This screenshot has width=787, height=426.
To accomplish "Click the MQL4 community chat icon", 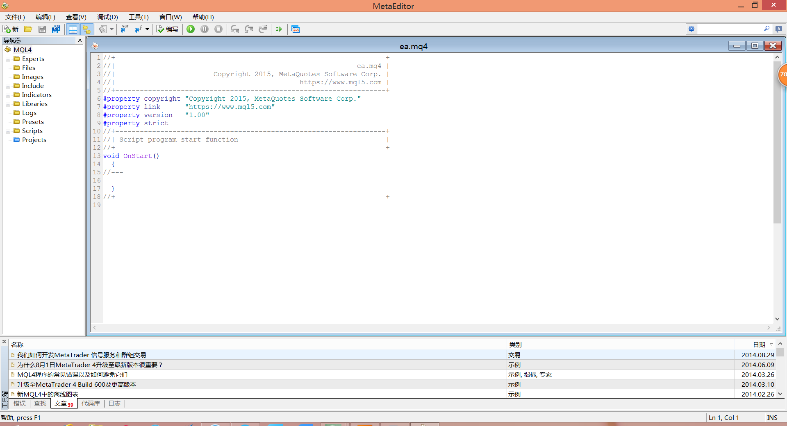I will [778, 29].
